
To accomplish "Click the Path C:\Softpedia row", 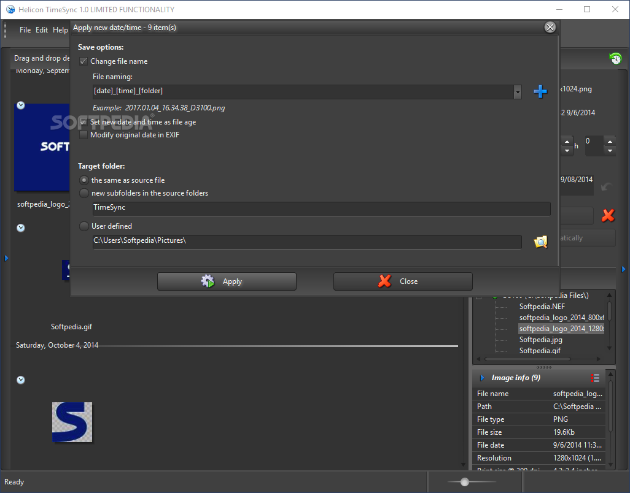I will [540, 407].
